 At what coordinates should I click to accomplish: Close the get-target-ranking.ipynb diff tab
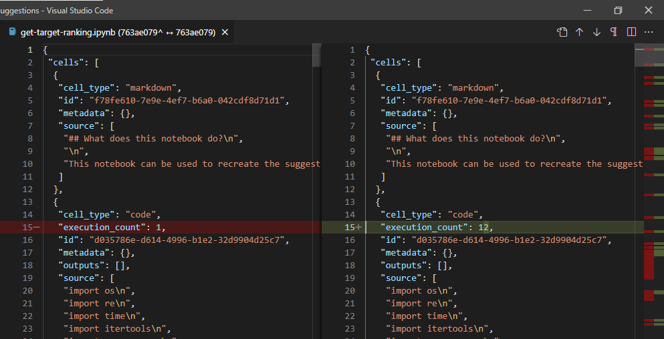coord(225,32)
